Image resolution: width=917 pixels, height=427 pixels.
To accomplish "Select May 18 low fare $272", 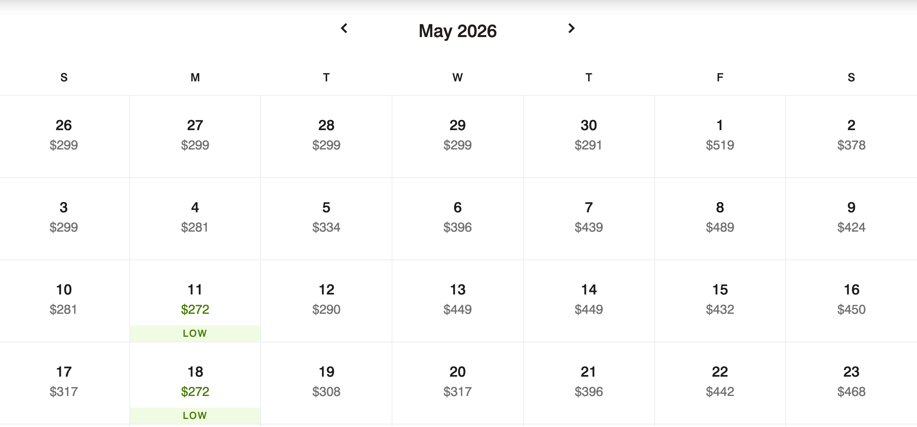I will 195,383.
